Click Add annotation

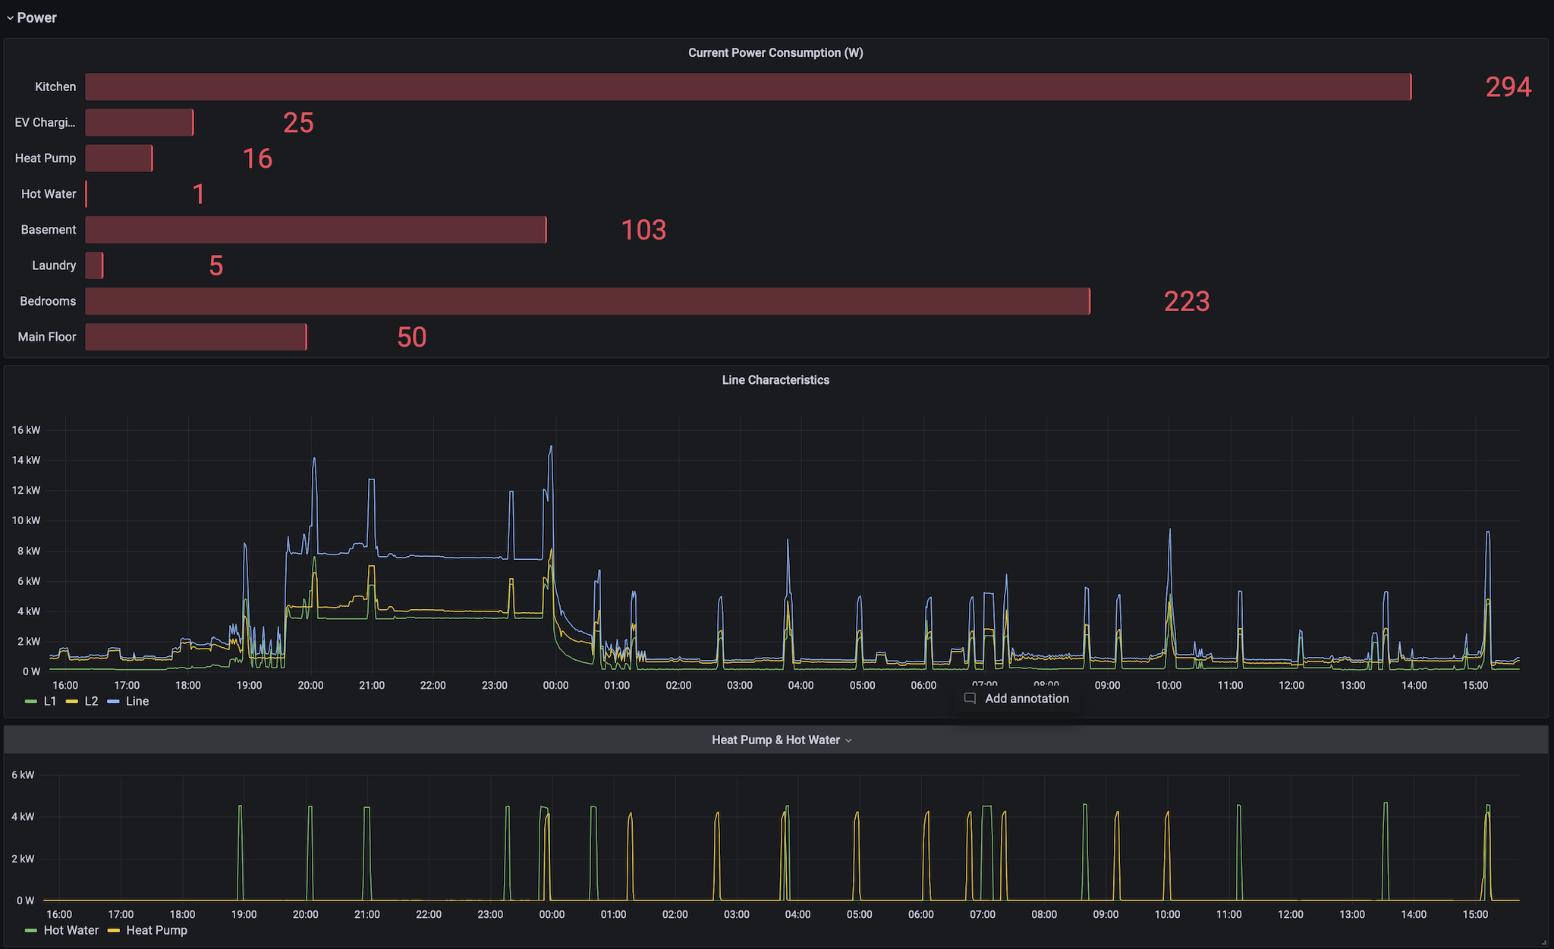click(x=1026, y=699)
